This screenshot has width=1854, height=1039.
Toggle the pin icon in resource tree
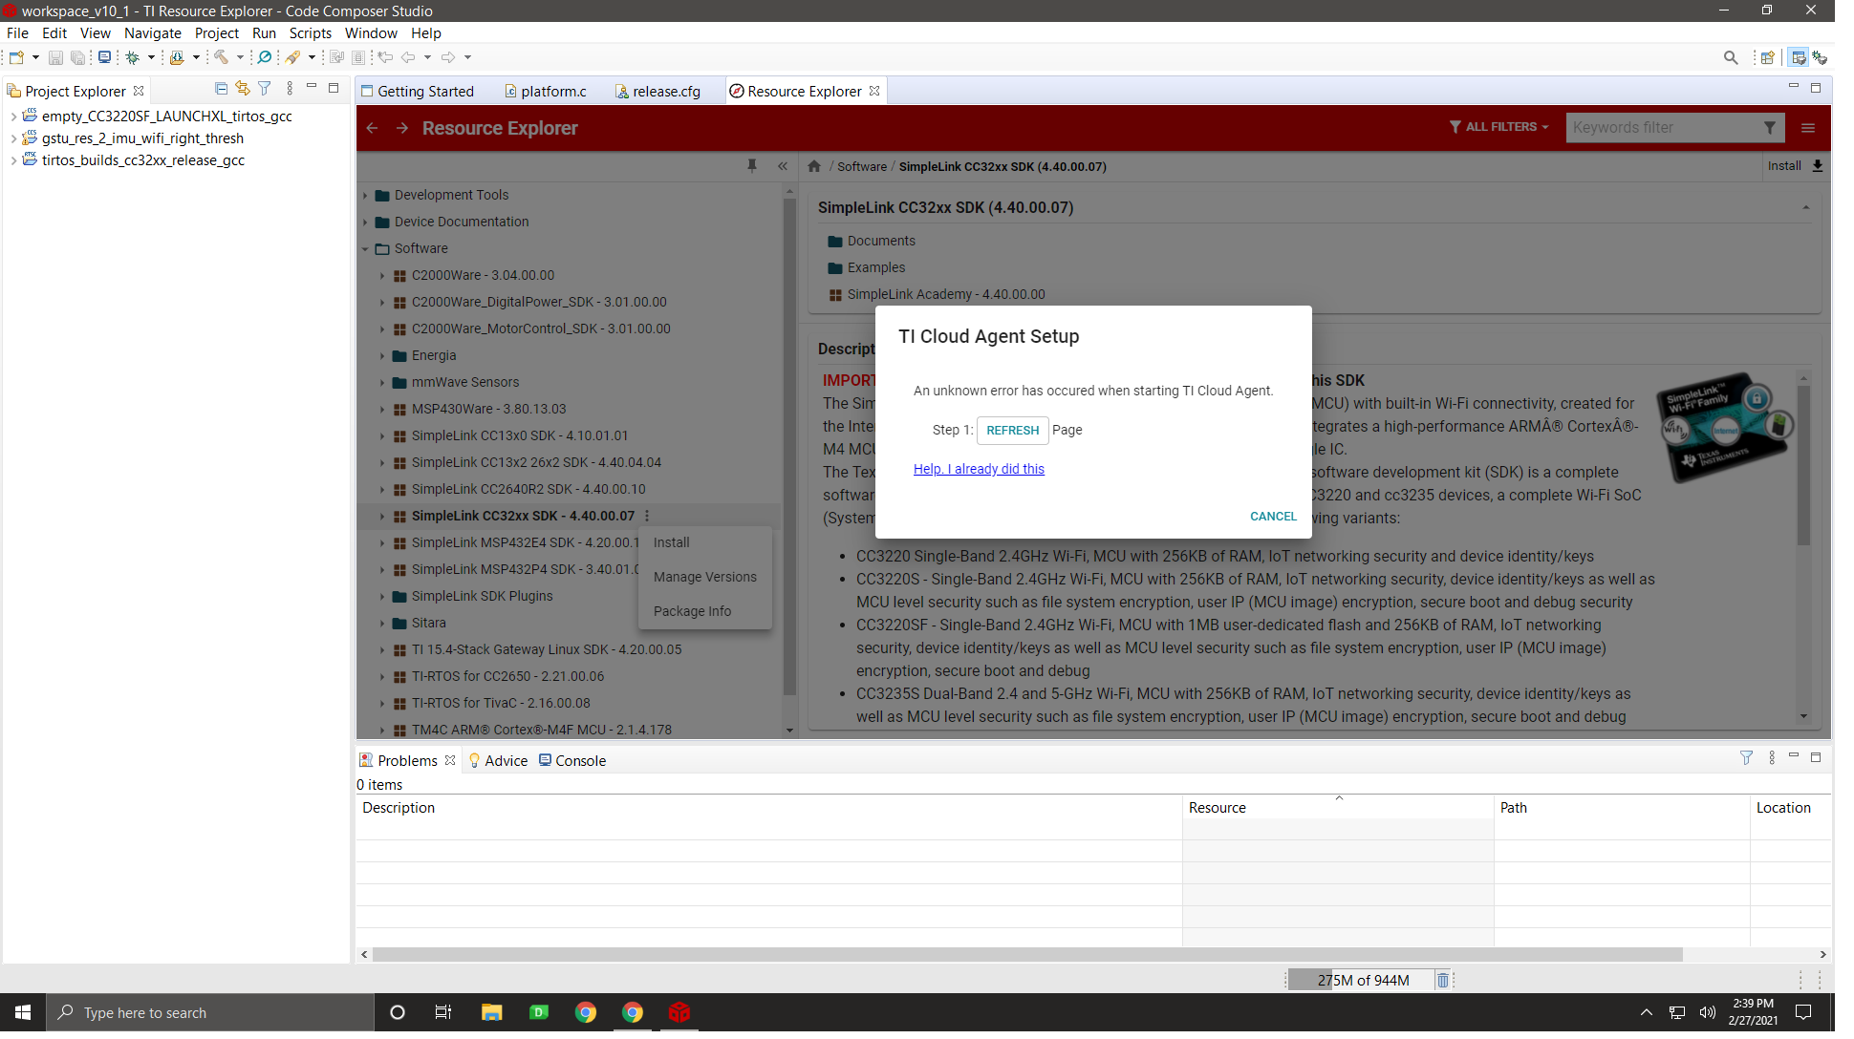point(752,166)
